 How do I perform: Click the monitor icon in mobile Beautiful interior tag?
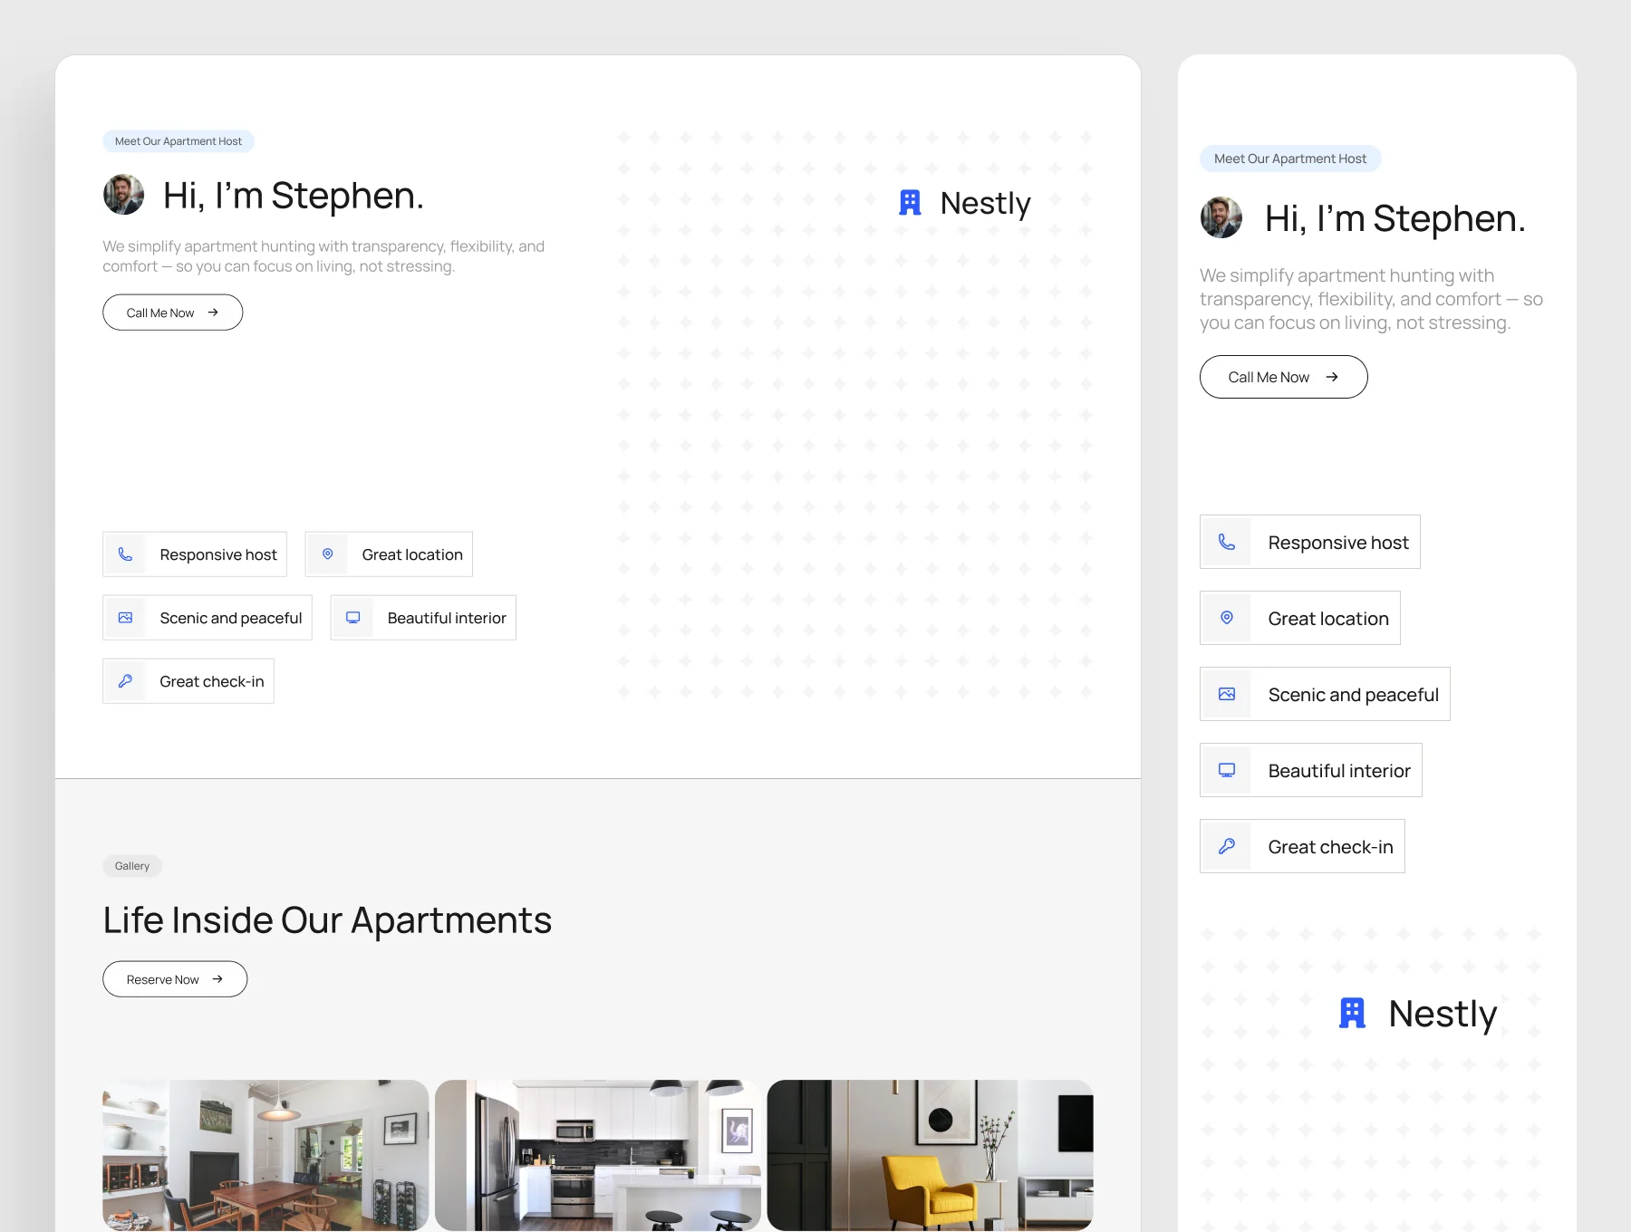(x=1227, y=770)
